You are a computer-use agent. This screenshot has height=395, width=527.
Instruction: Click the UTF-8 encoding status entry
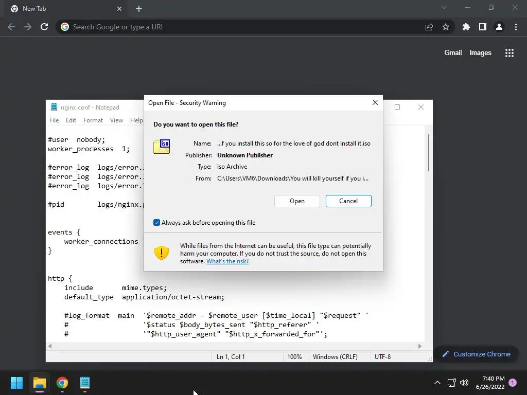point(383,357)
